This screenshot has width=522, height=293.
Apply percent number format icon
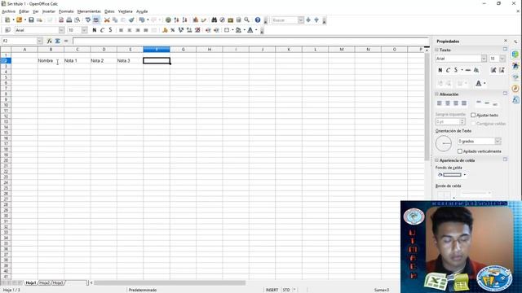click(173, 30)
